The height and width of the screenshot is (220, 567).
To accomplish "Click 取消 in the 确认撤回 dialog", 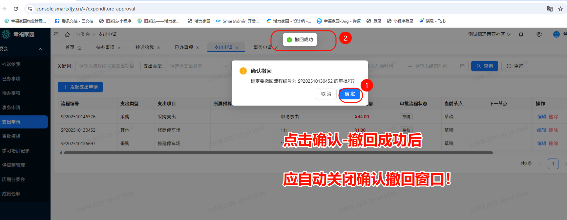I will tap(326, 94).
